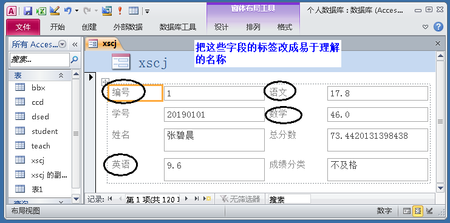Switch to the 排列 tab
This screenshot has height=223, width=450.
coord(253,27)
